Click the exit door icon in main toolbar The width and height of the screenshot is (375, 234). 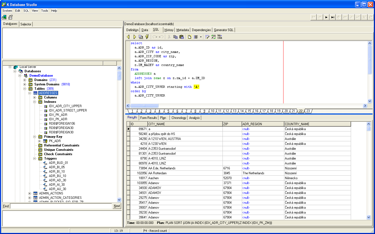4,17
